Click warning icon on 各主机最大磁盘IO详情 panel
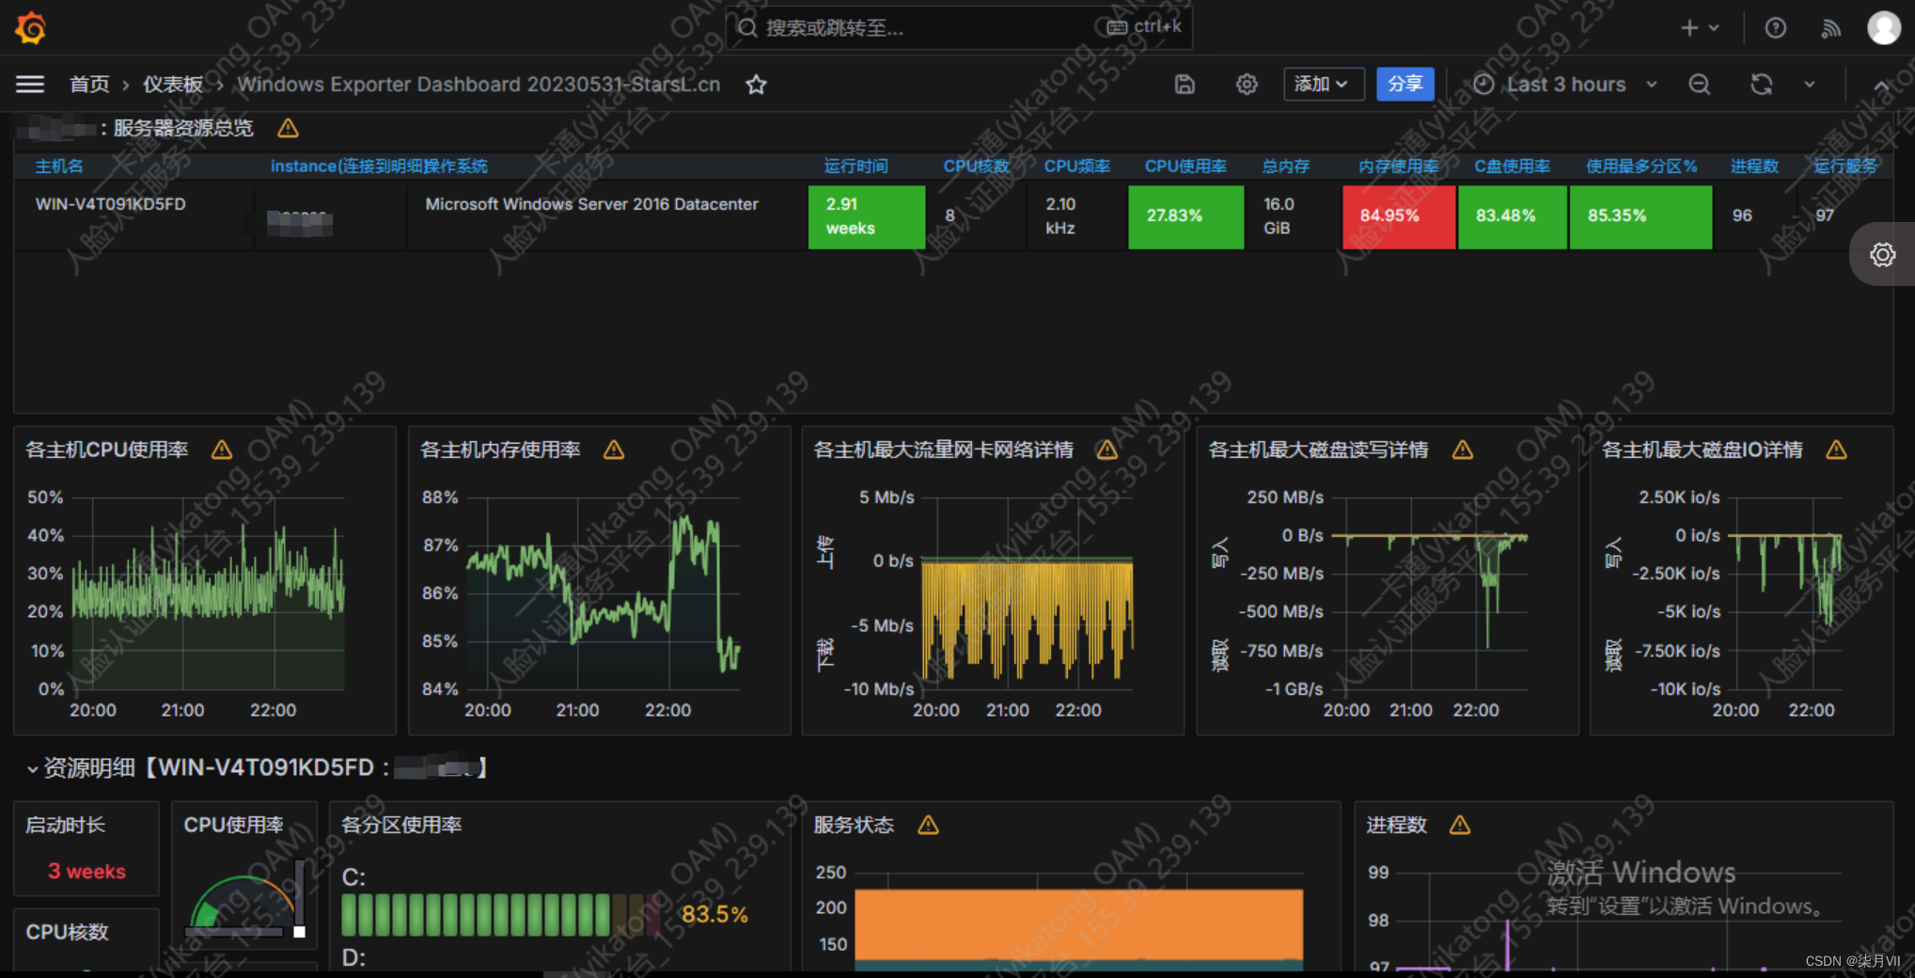The width and height of the screenshot is (1915, 978). (x=1836, y=450)
